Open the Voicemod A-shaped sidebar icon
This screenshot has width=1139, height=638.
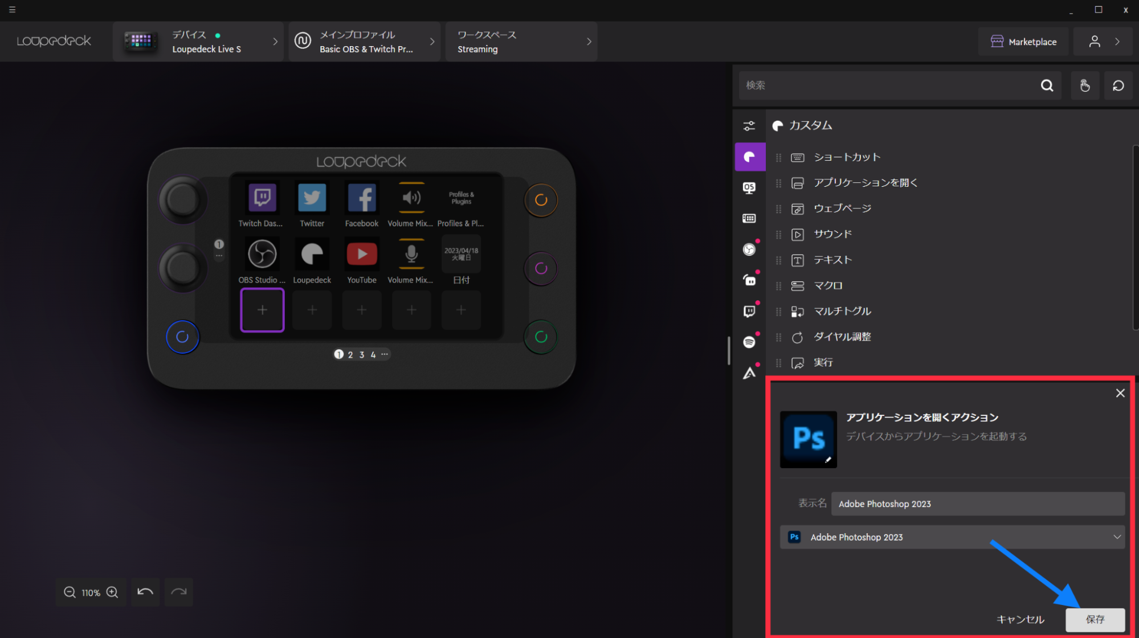point(749,373)
